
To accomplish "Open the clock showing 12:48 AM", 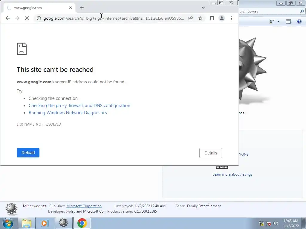I will [291, 223].
